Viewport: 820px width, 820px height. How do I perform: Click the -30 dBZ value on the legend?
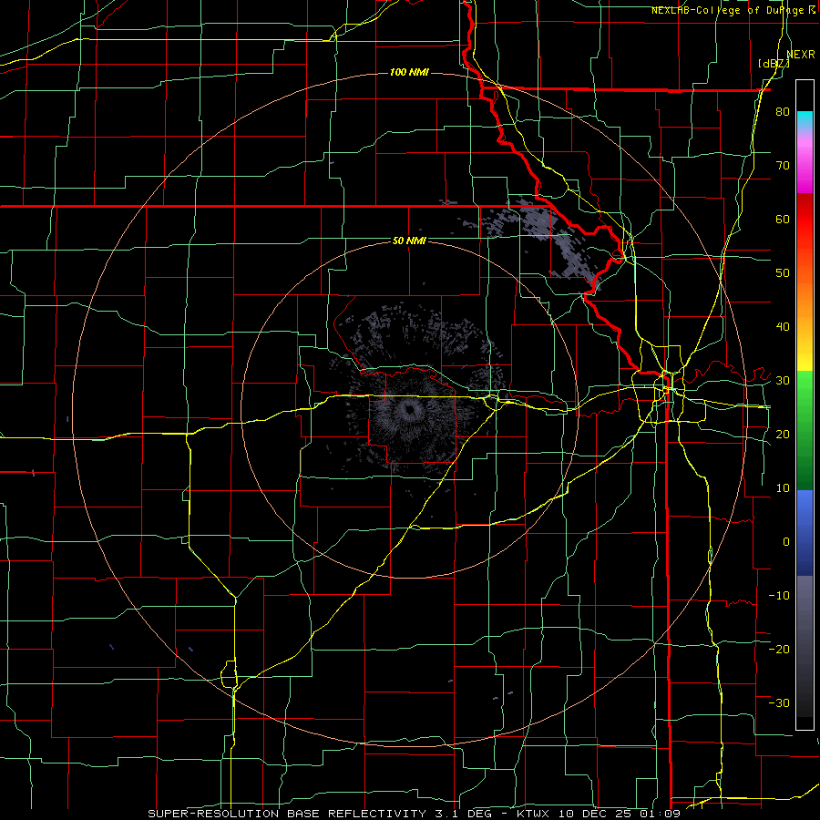coord(779,702)
